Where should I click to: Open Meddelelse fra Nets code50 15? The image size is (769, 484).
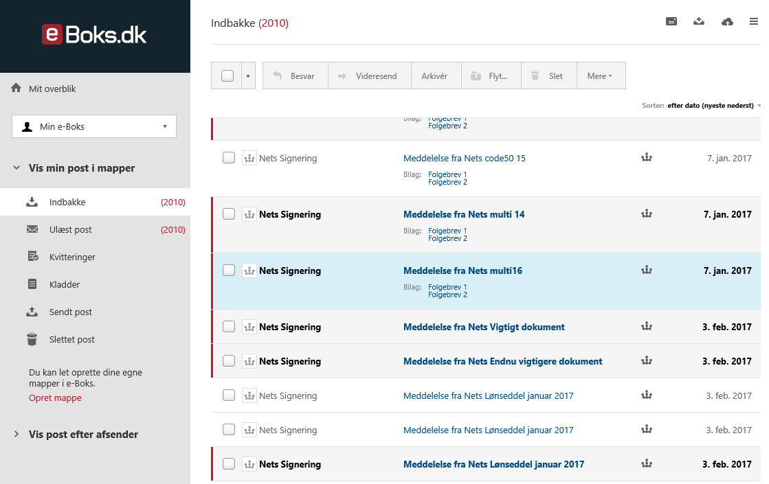464,158
